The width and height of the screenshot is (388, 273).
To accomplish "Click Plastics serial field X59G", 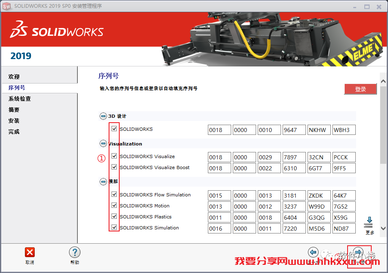I will pos(344,218).
